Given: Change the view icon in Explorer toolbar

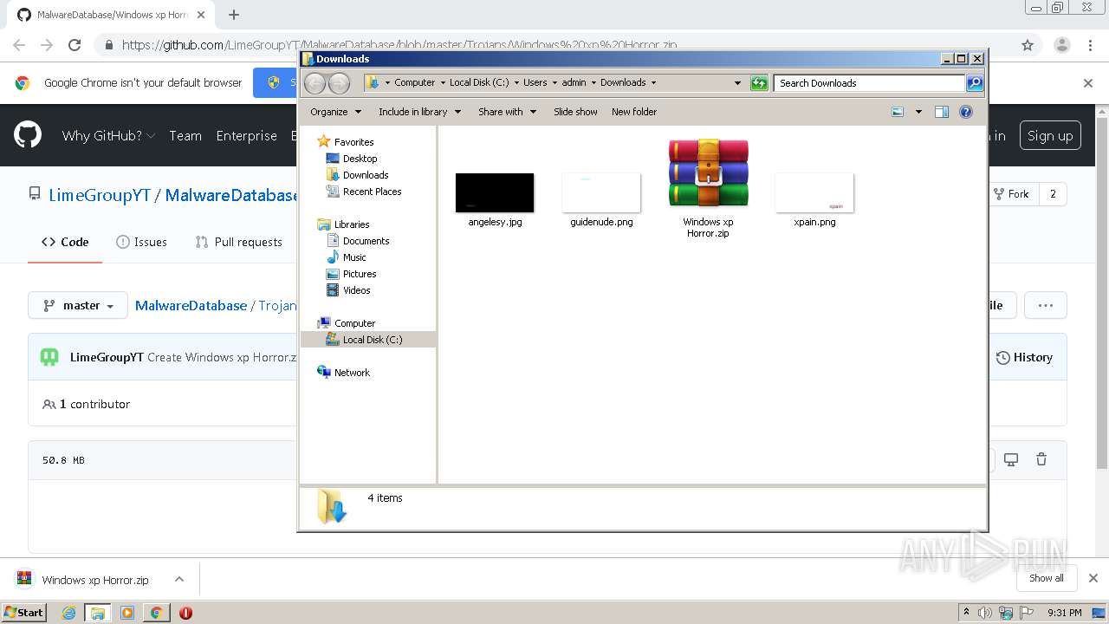Looking at the screenshot, I should pos(898,112).
